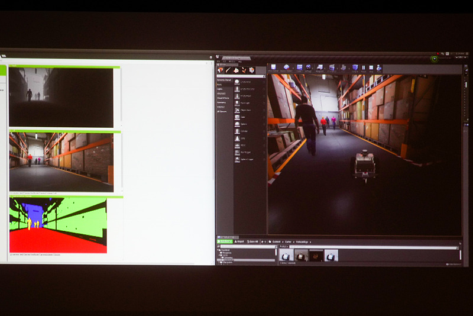Click the Unreal Engine logo icon

coord(218,57)
